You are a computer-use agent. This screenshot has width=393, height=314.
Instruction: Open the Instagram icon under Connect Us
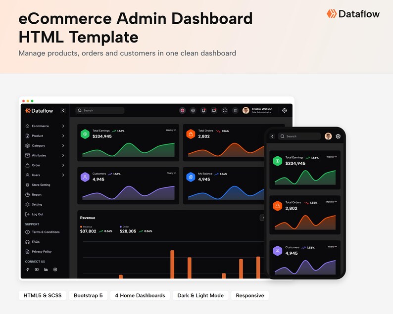point(55,269)
